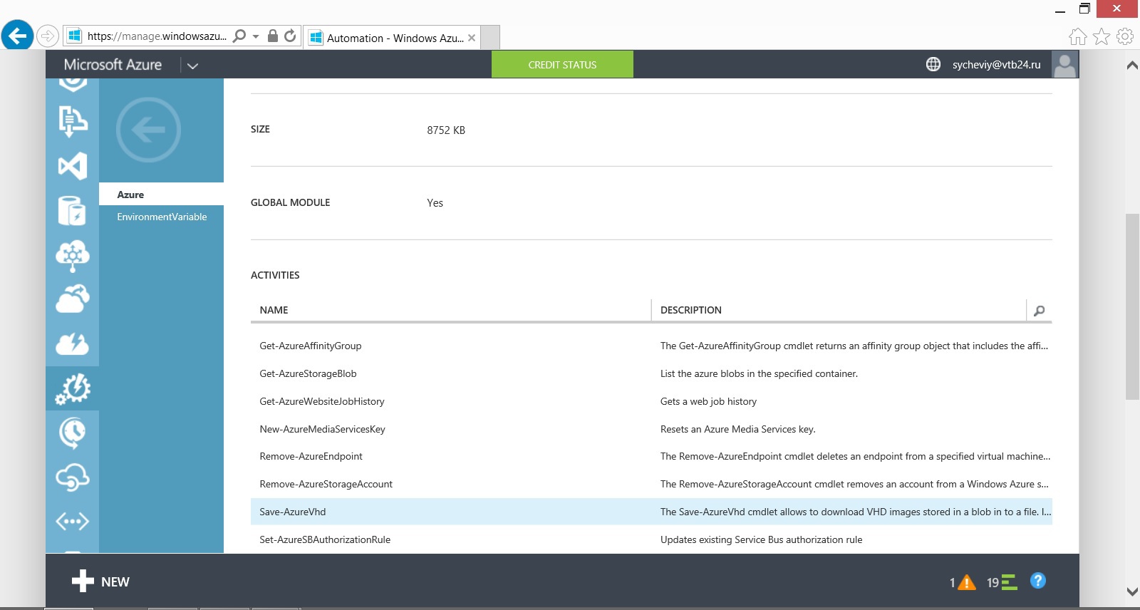The height and width of the screenshot is (610, 1140).
Task: Select the EnvironmentVariable module item
Action: (161, 217)
